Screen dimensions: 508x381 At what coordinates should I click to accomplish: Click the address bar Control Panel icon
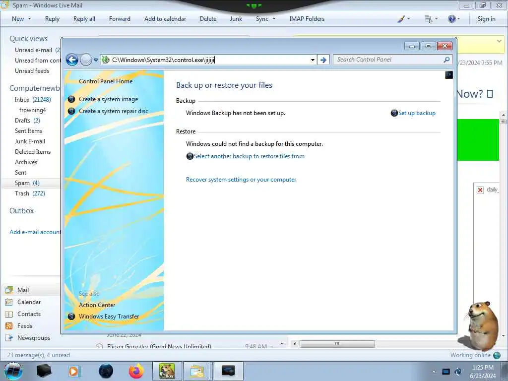click(x=105, y=60)
